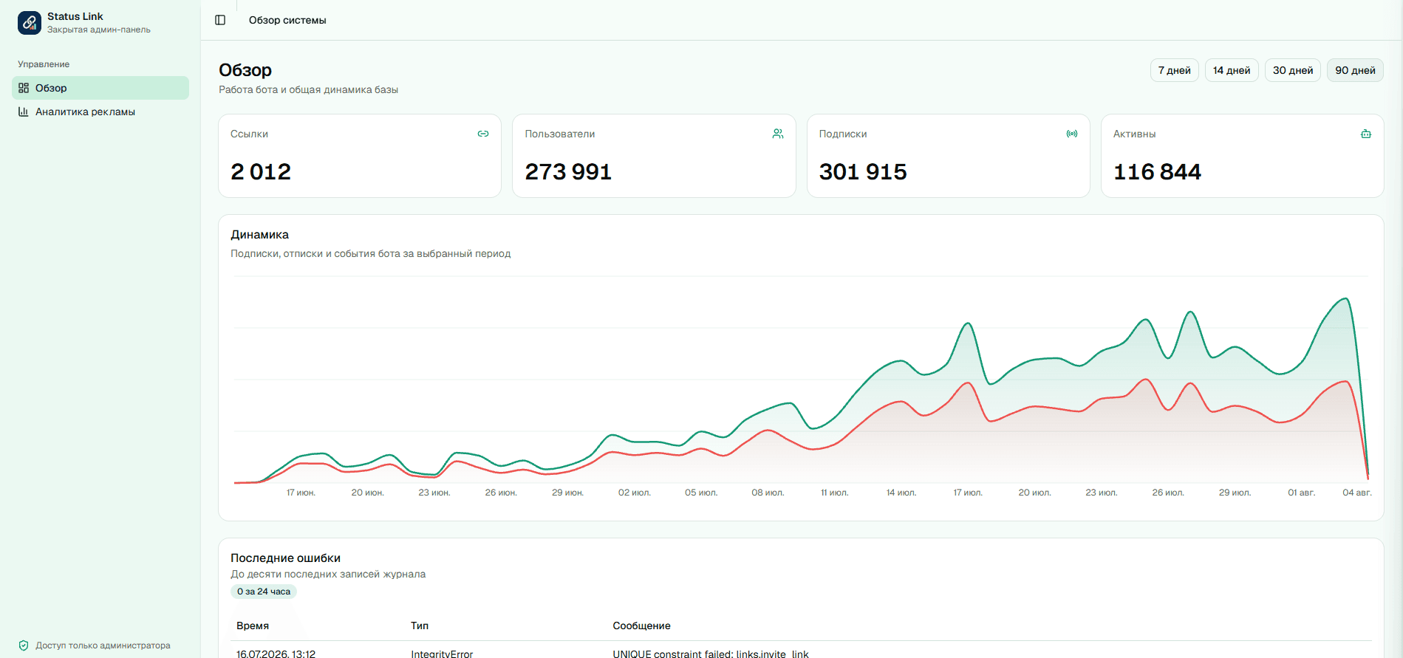Click the users icon in Пользователи card
Image resolution: width=1403 pixels, height=658 pixels.
pos(778,134)
